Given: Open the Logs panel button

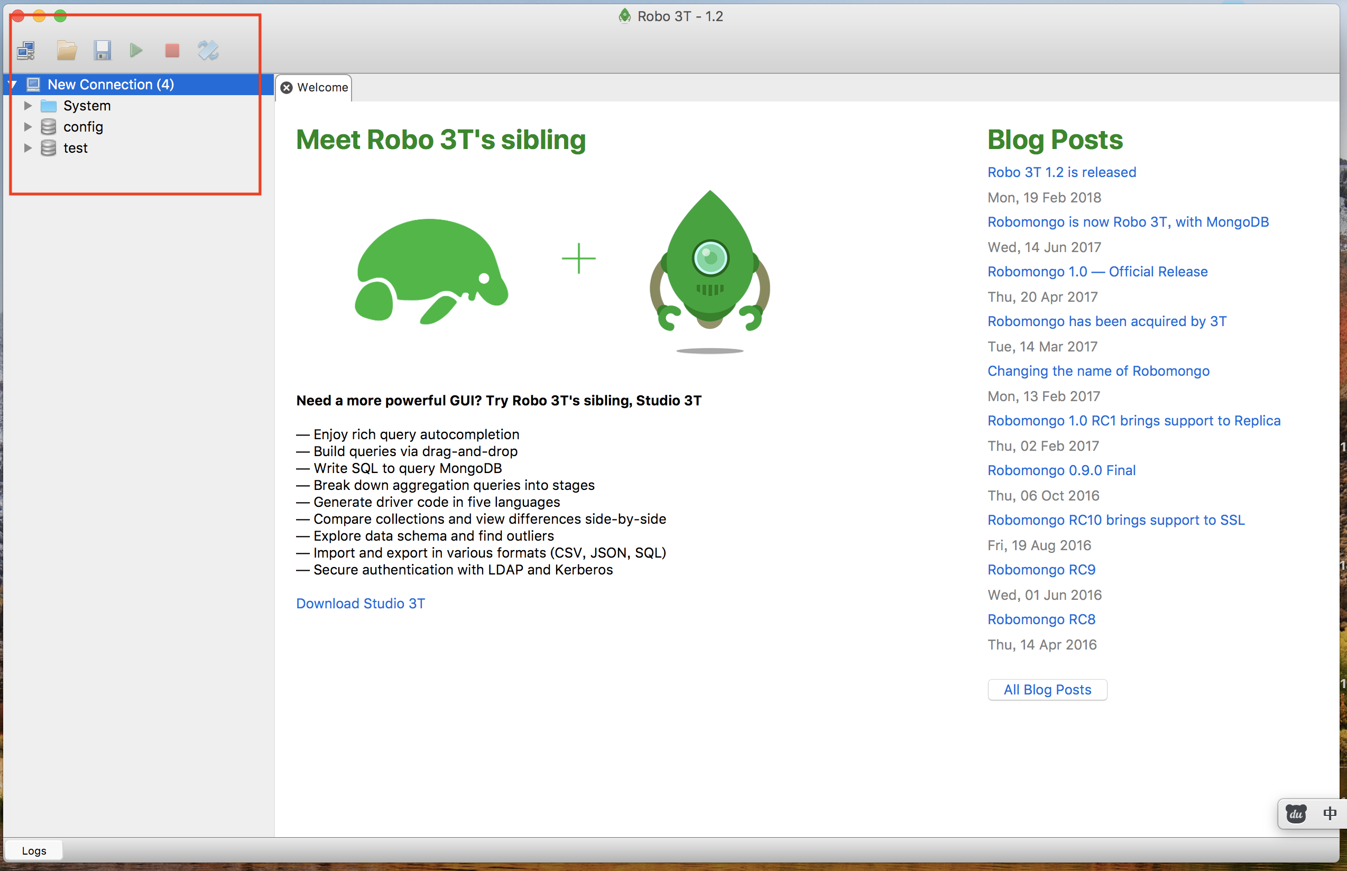Looking at the screenshot, I should tap(34, 850).
